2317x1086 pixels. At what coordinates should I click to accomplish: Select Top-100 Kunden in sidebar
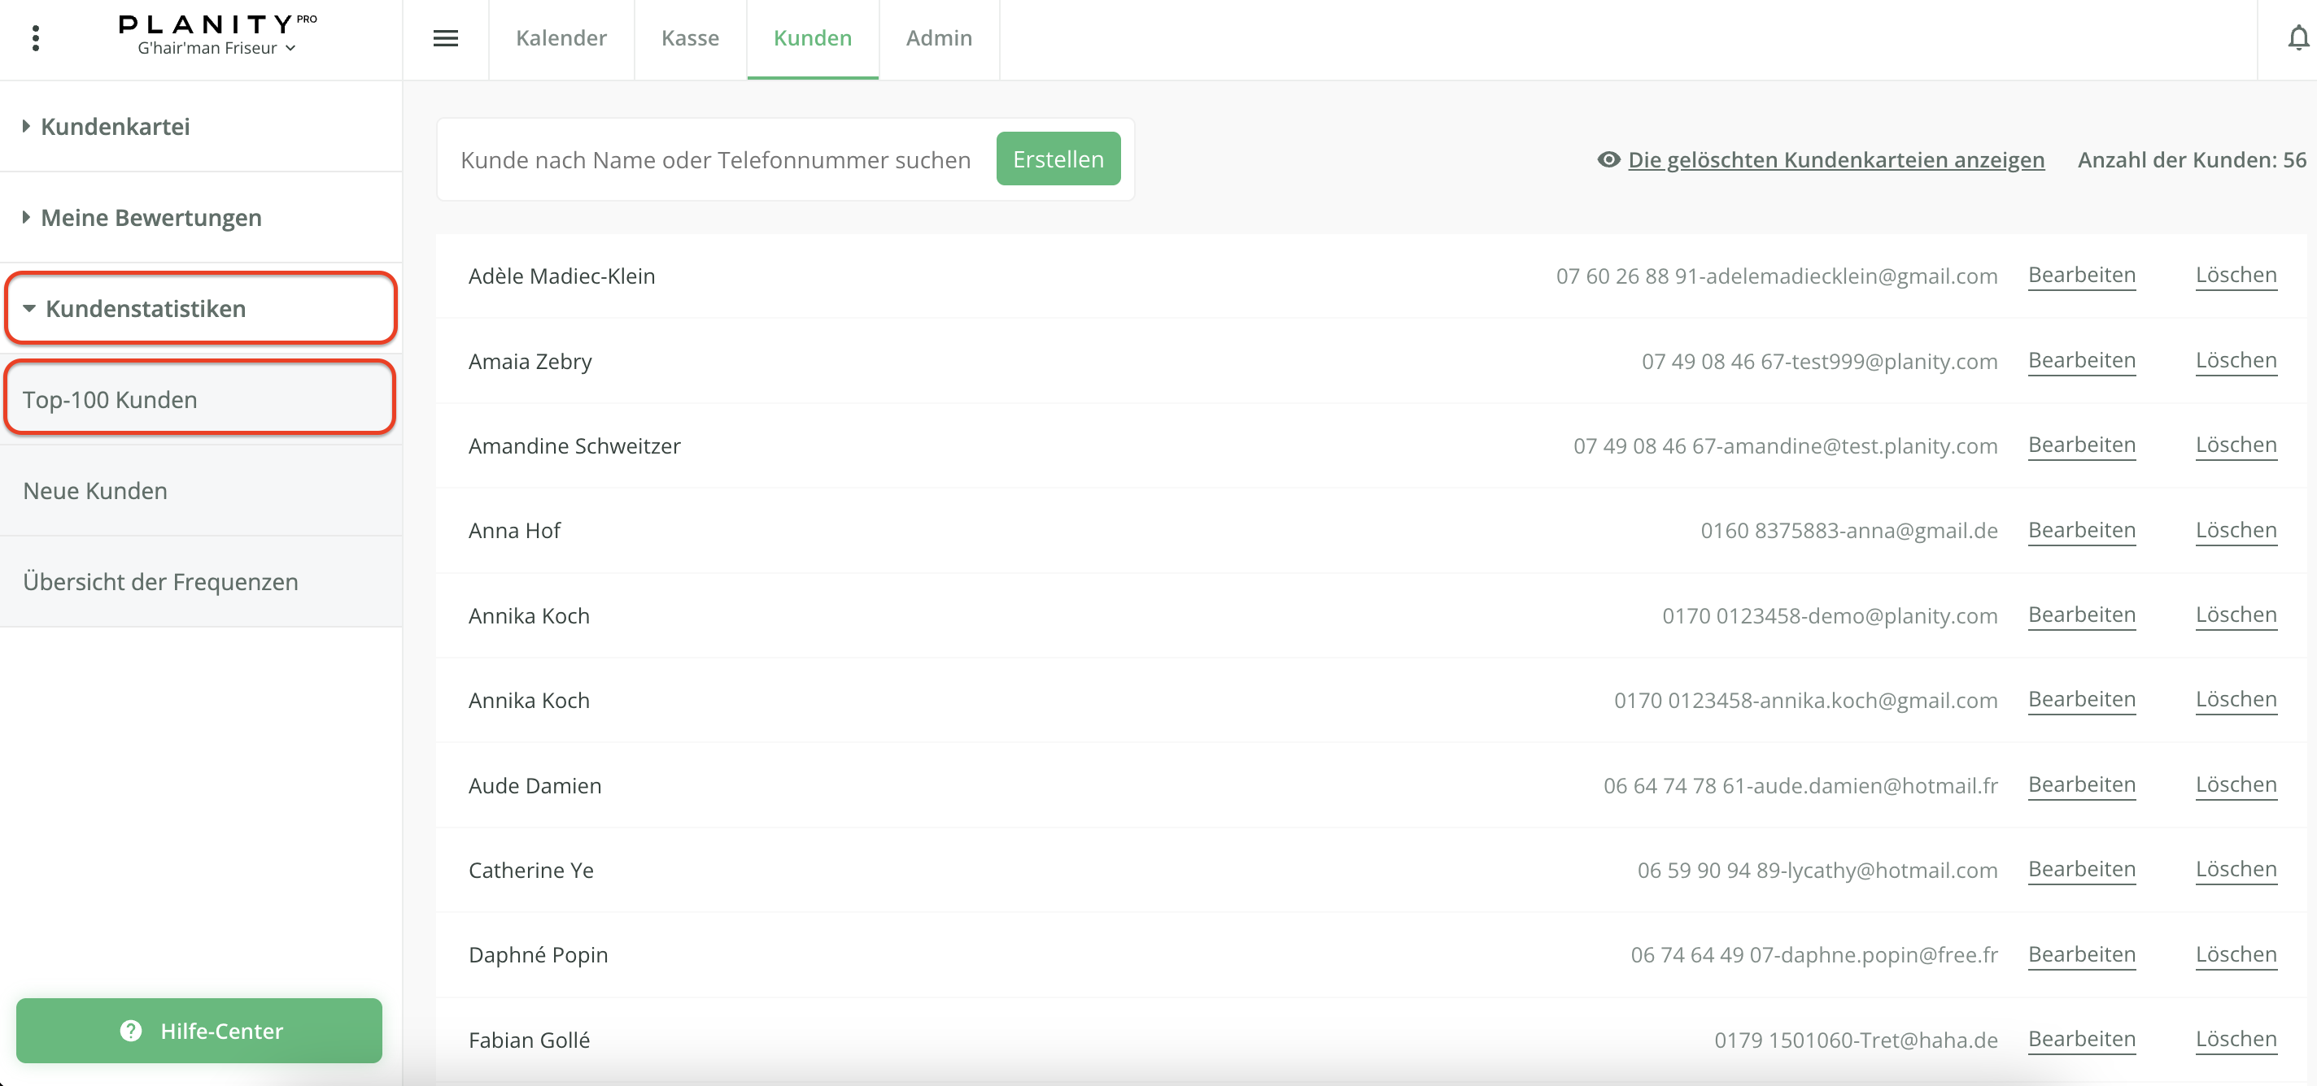coord(110,399)
